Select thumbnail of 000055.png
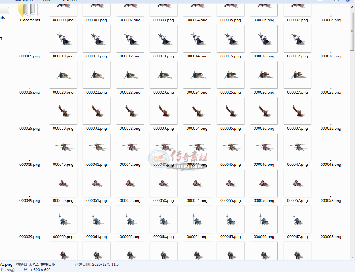The height and width of the screenshot is (272, 355). pos(230,183)
